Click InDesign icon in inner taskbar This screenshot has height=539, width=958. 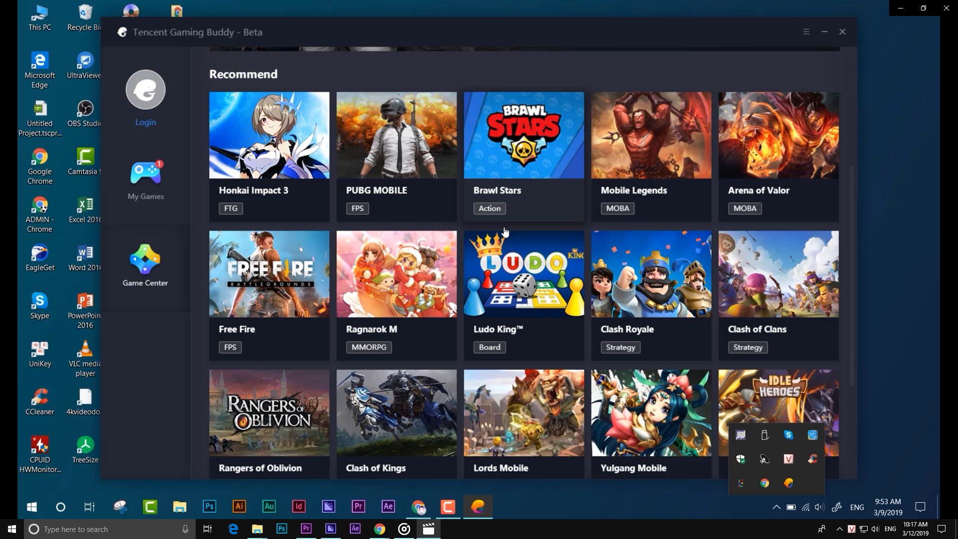(x=298, y=507)
